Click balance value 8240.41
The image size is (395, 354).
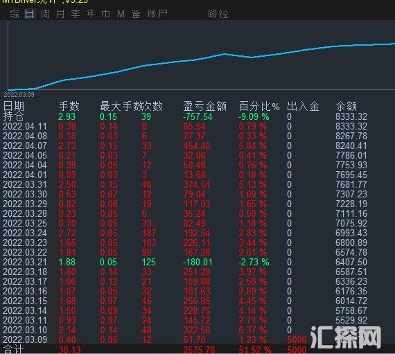coord(351,145)
